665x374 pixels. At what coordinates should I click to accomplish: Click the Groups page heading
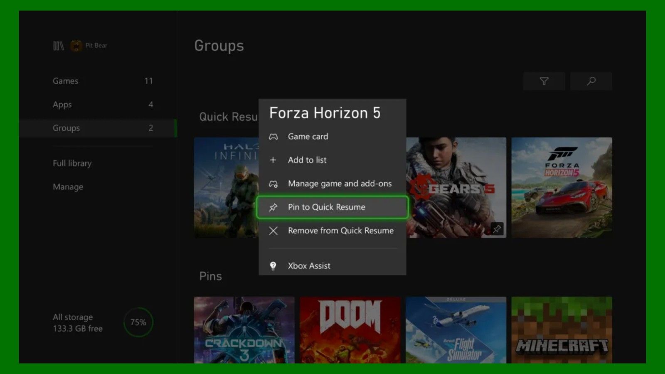pyautogui.click(x=219, y=46)
